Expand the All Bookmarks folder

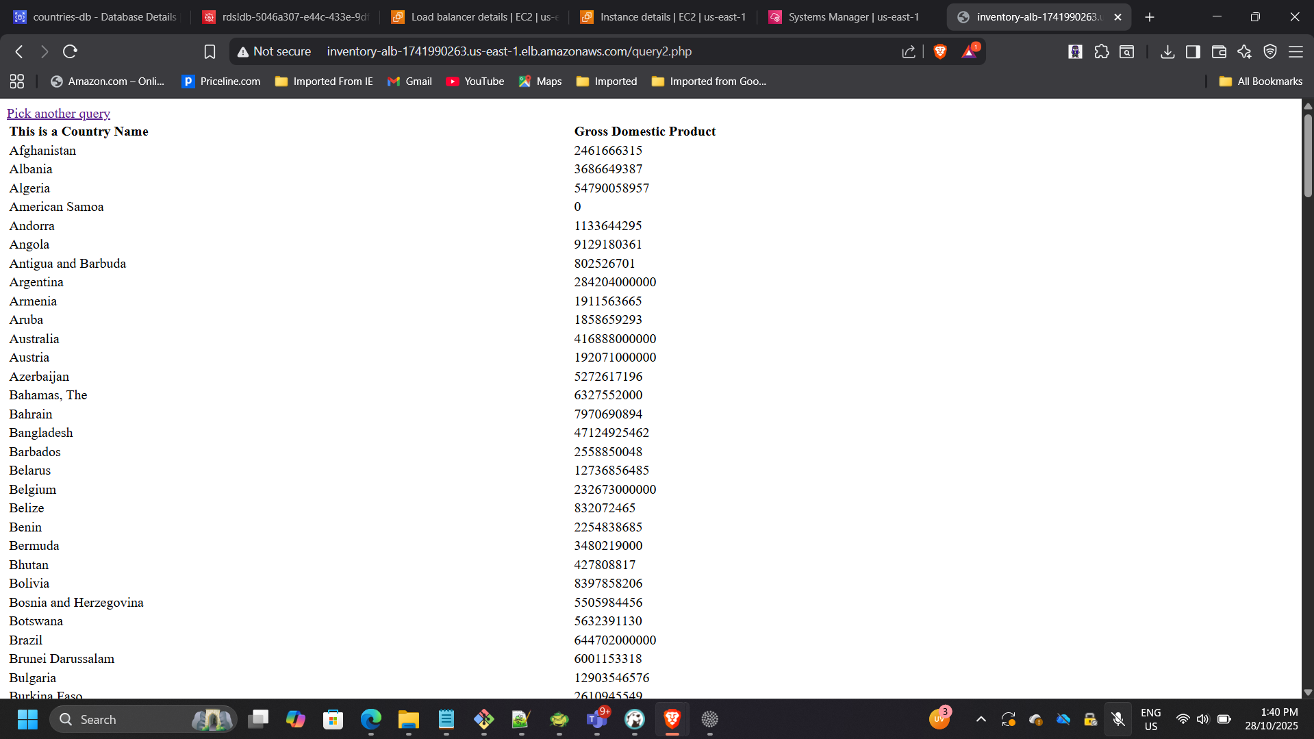[x=1261, y=82]
